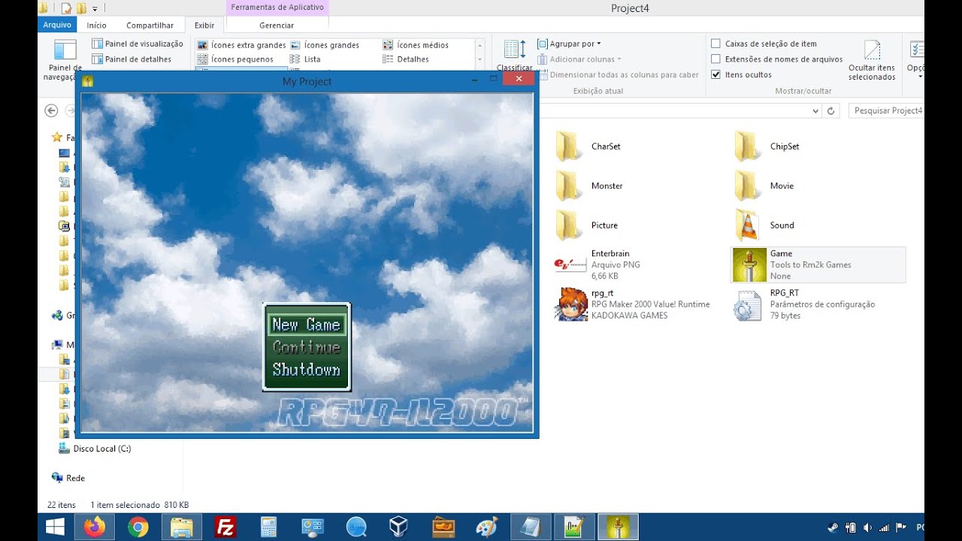Screen dimensions: 962x541
Task: Open Firefox from the taskbar
Action: point(95,527)
